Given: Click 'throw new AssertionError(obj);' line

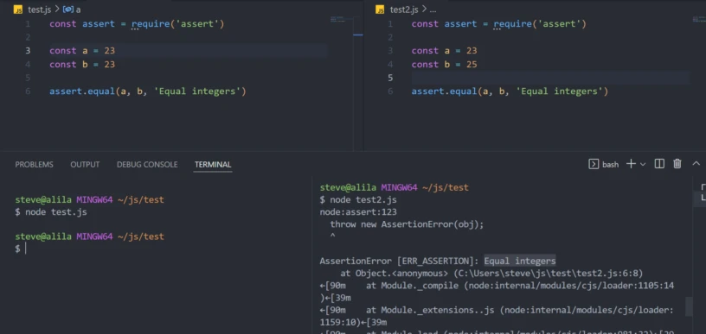Looking at the screenshot, I should click(x=407, y=224).
